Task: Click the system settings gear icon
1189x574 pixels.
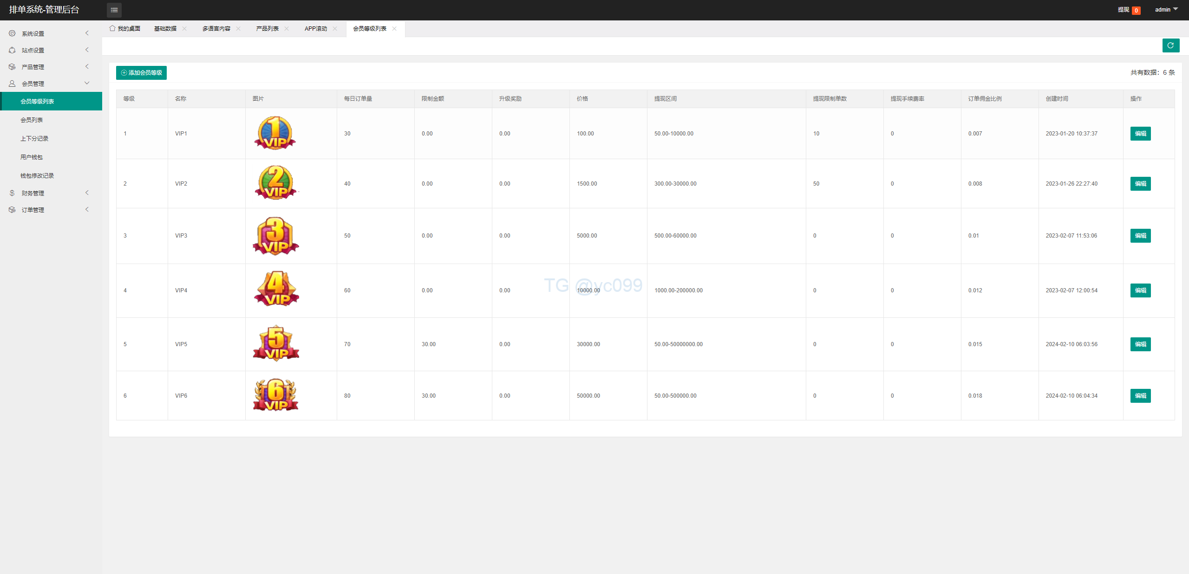Action: click(12, 33)
